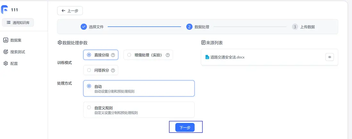Click the 处理方式 label
Screen dimensions: 352x139
tap(65, 83)
